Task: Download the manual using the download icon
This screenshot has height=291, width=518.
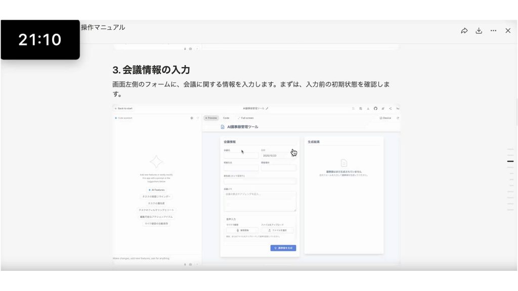Action: pyautogui.click(x=479, y=31)
